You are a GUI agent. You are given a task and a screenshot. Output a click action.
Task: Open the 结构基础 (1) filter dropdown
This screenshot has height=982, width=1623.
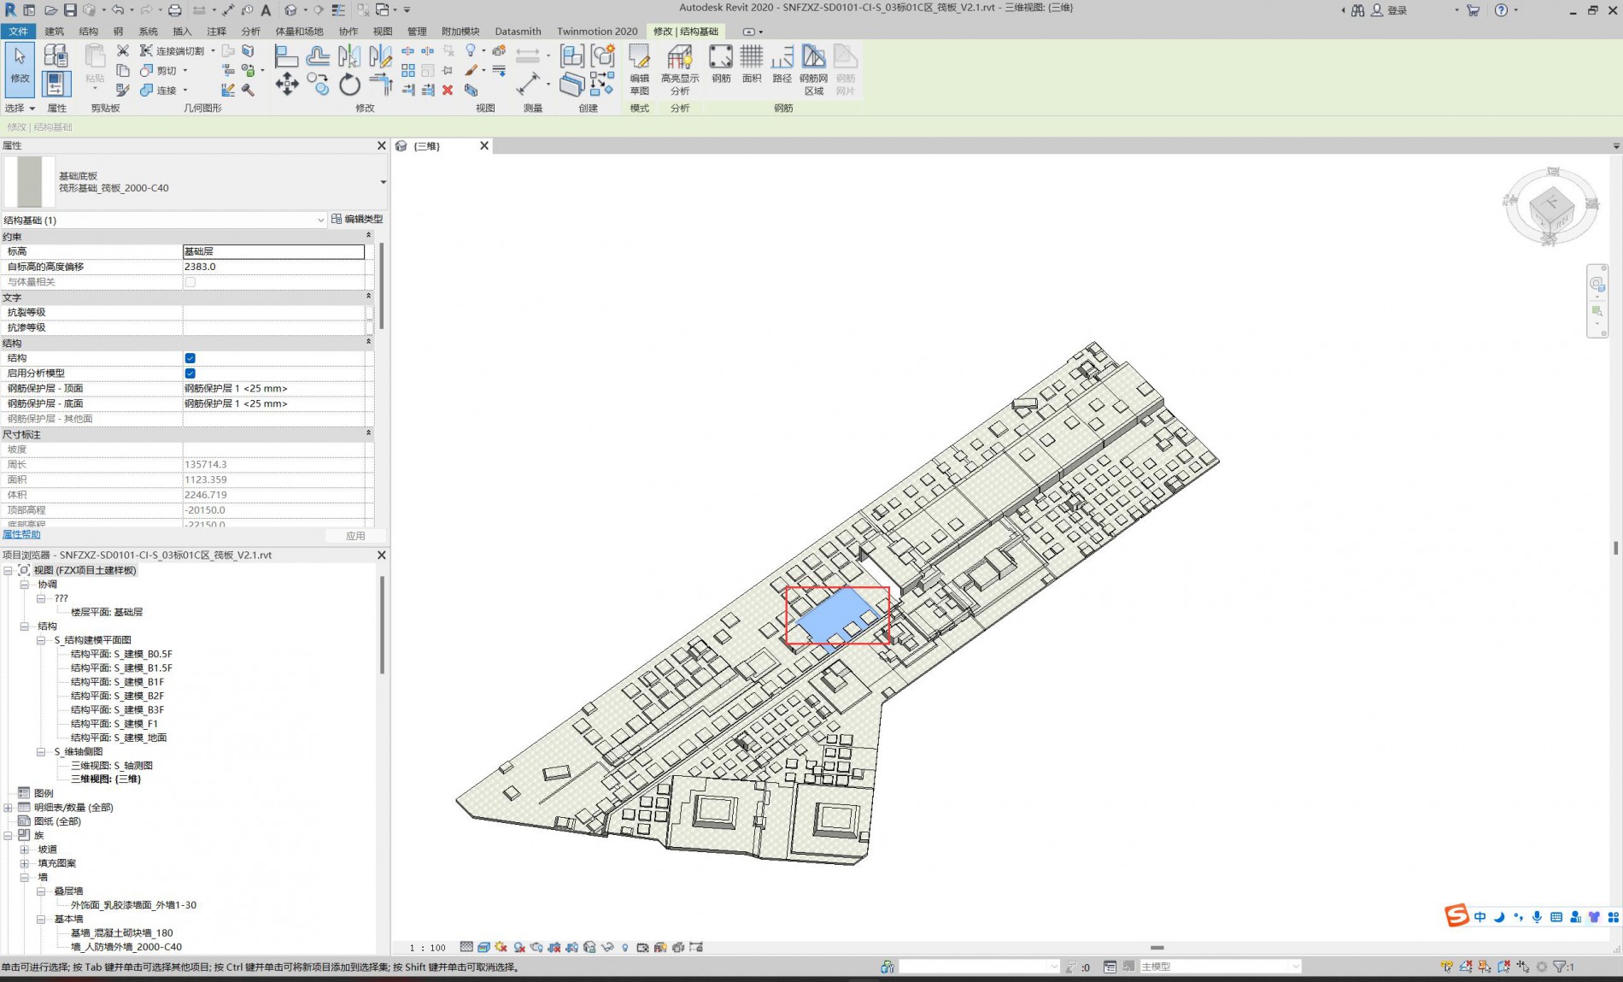[320, 220]
